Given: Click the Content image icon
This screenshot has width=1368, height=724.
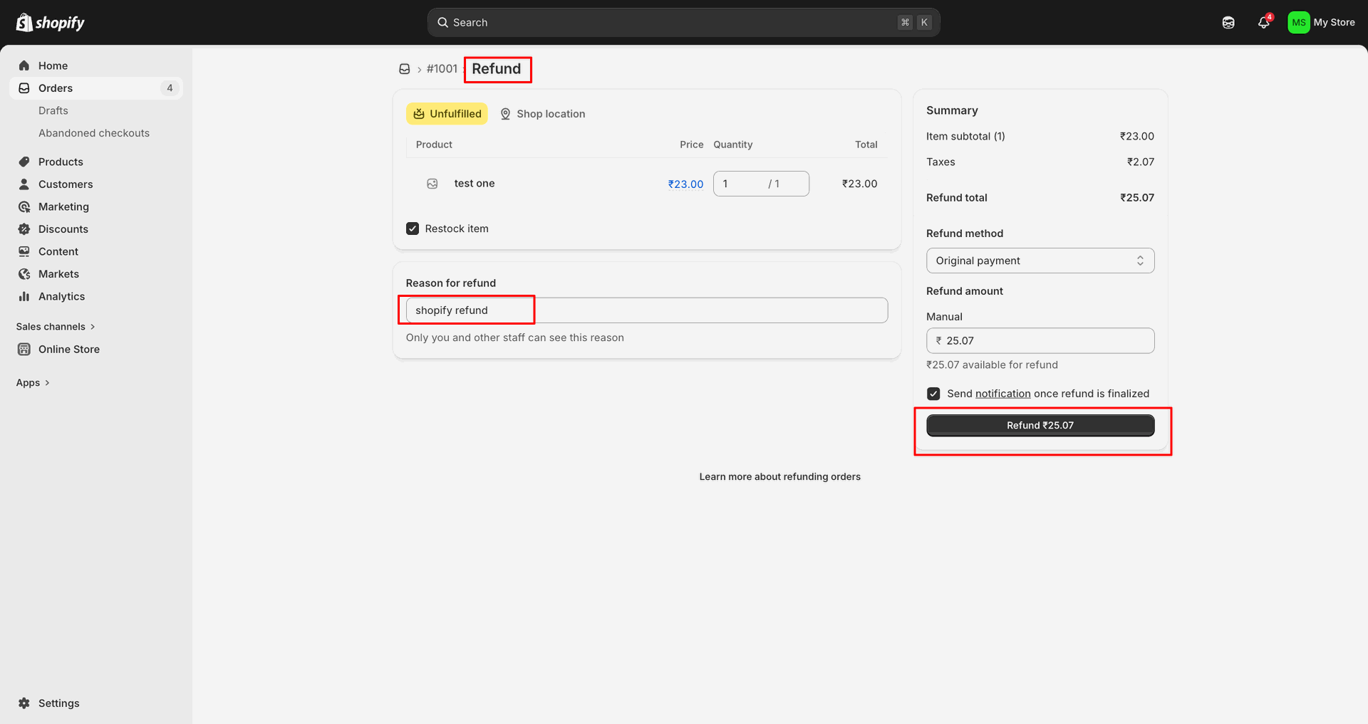Looking at the screenshot, I should (x=24, y=251).
